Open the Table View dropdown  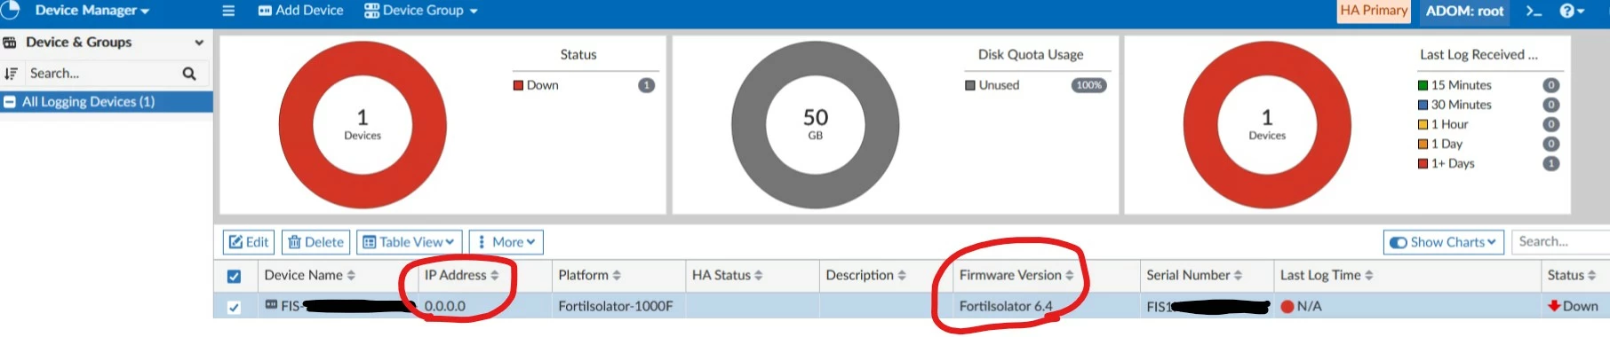pos(409,242)
